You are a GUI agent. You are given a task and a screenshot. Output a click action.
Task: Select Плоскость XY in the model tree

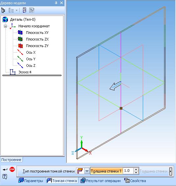pos(37,33)
